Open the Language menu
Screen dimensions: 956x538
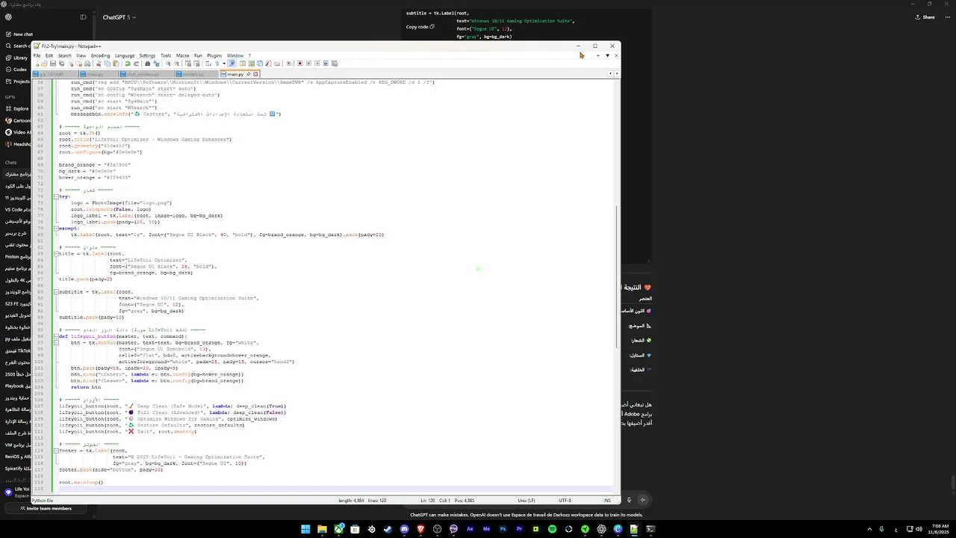125,55
